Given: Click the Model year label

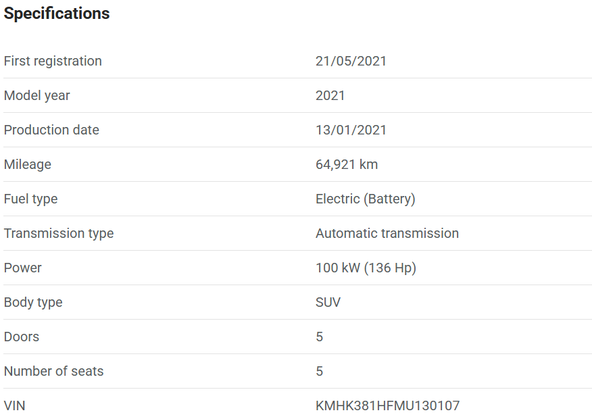Looking at the screenshot, I should 37,95.
